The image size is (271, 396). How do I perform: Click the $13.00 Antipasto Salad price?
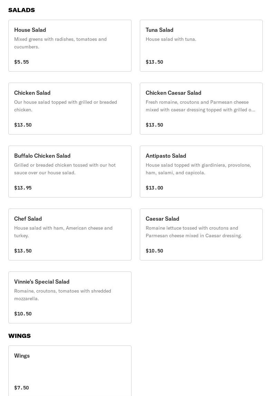point(154,188)
